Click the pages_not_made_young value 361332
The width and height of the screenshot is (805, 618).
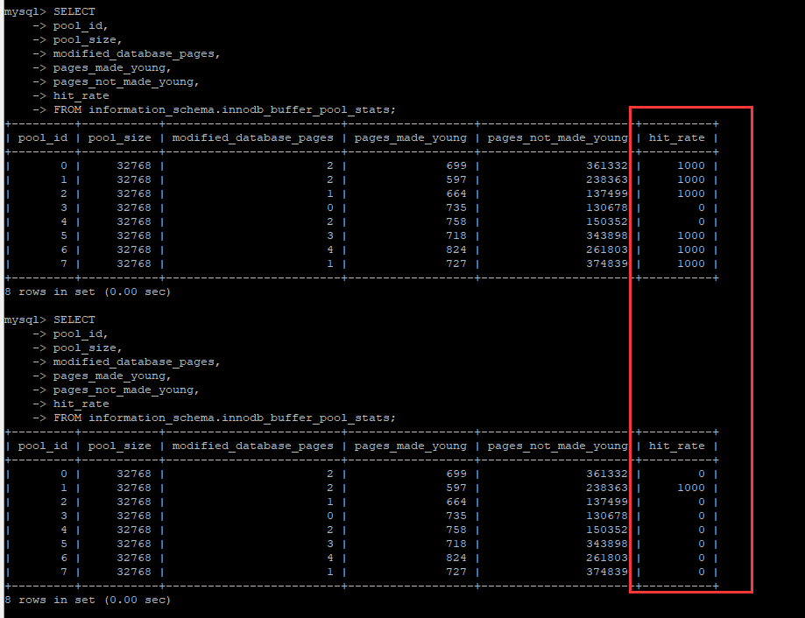click(605, 165)
